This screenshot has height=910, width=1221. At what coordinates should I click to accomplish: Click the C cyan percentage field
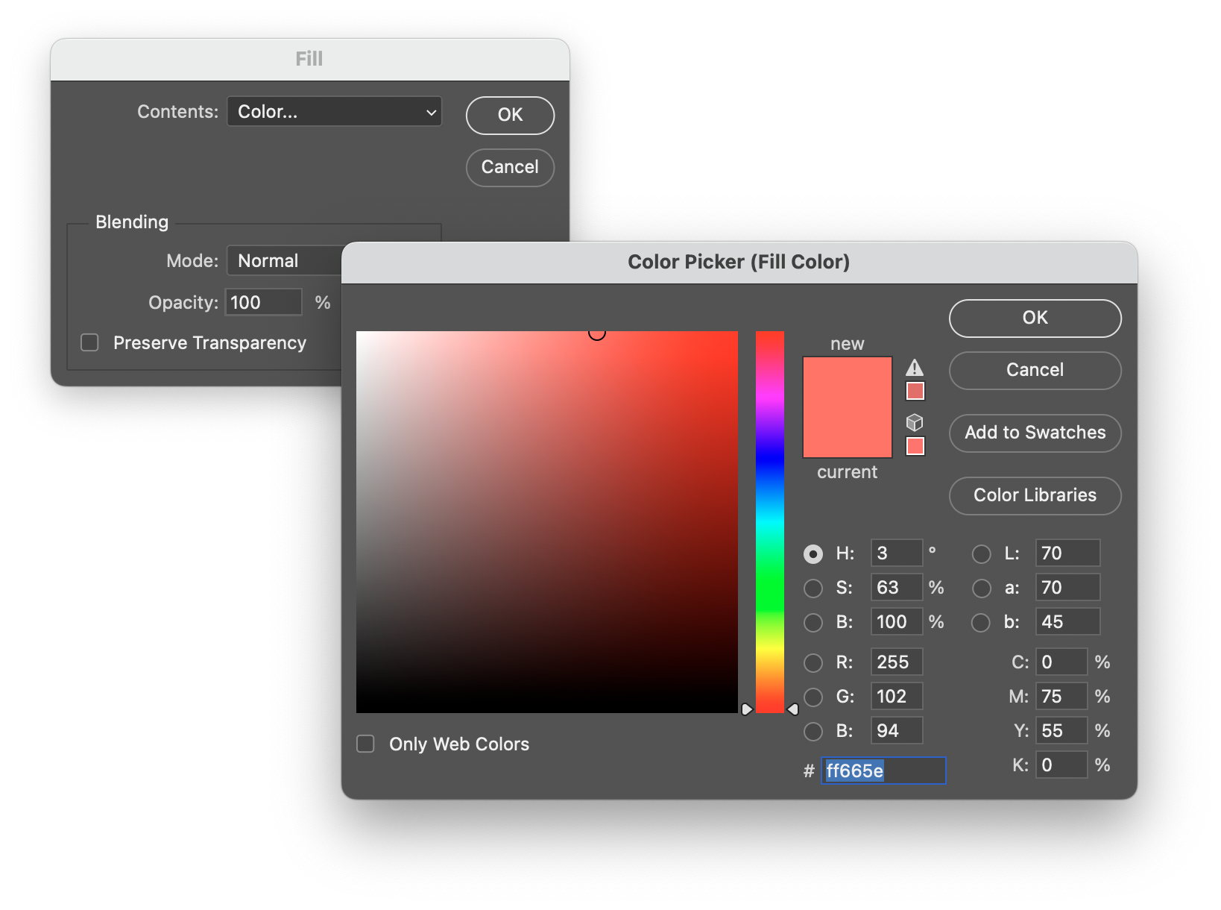(1061, 662)
